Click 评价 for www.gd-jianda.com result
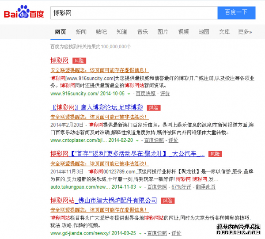The image size is (265, 239). (176, 233)
